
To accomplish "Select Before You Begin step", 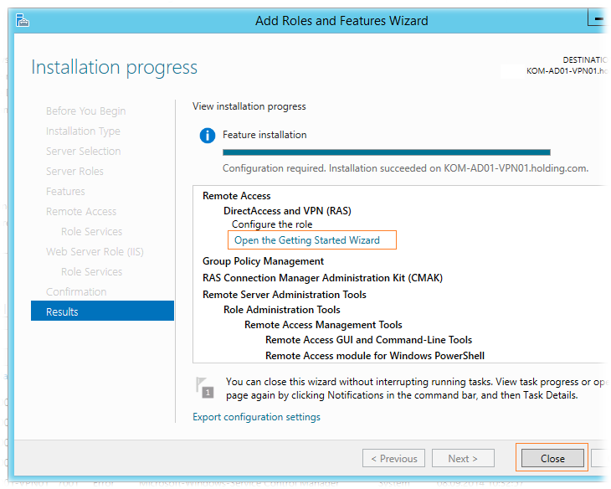I will coord(85,111).
